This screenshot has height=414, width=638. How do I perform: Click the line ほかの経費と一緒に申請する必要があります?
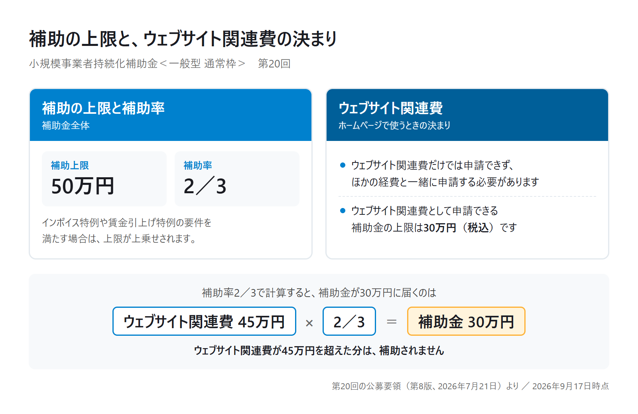click(445, 182)
